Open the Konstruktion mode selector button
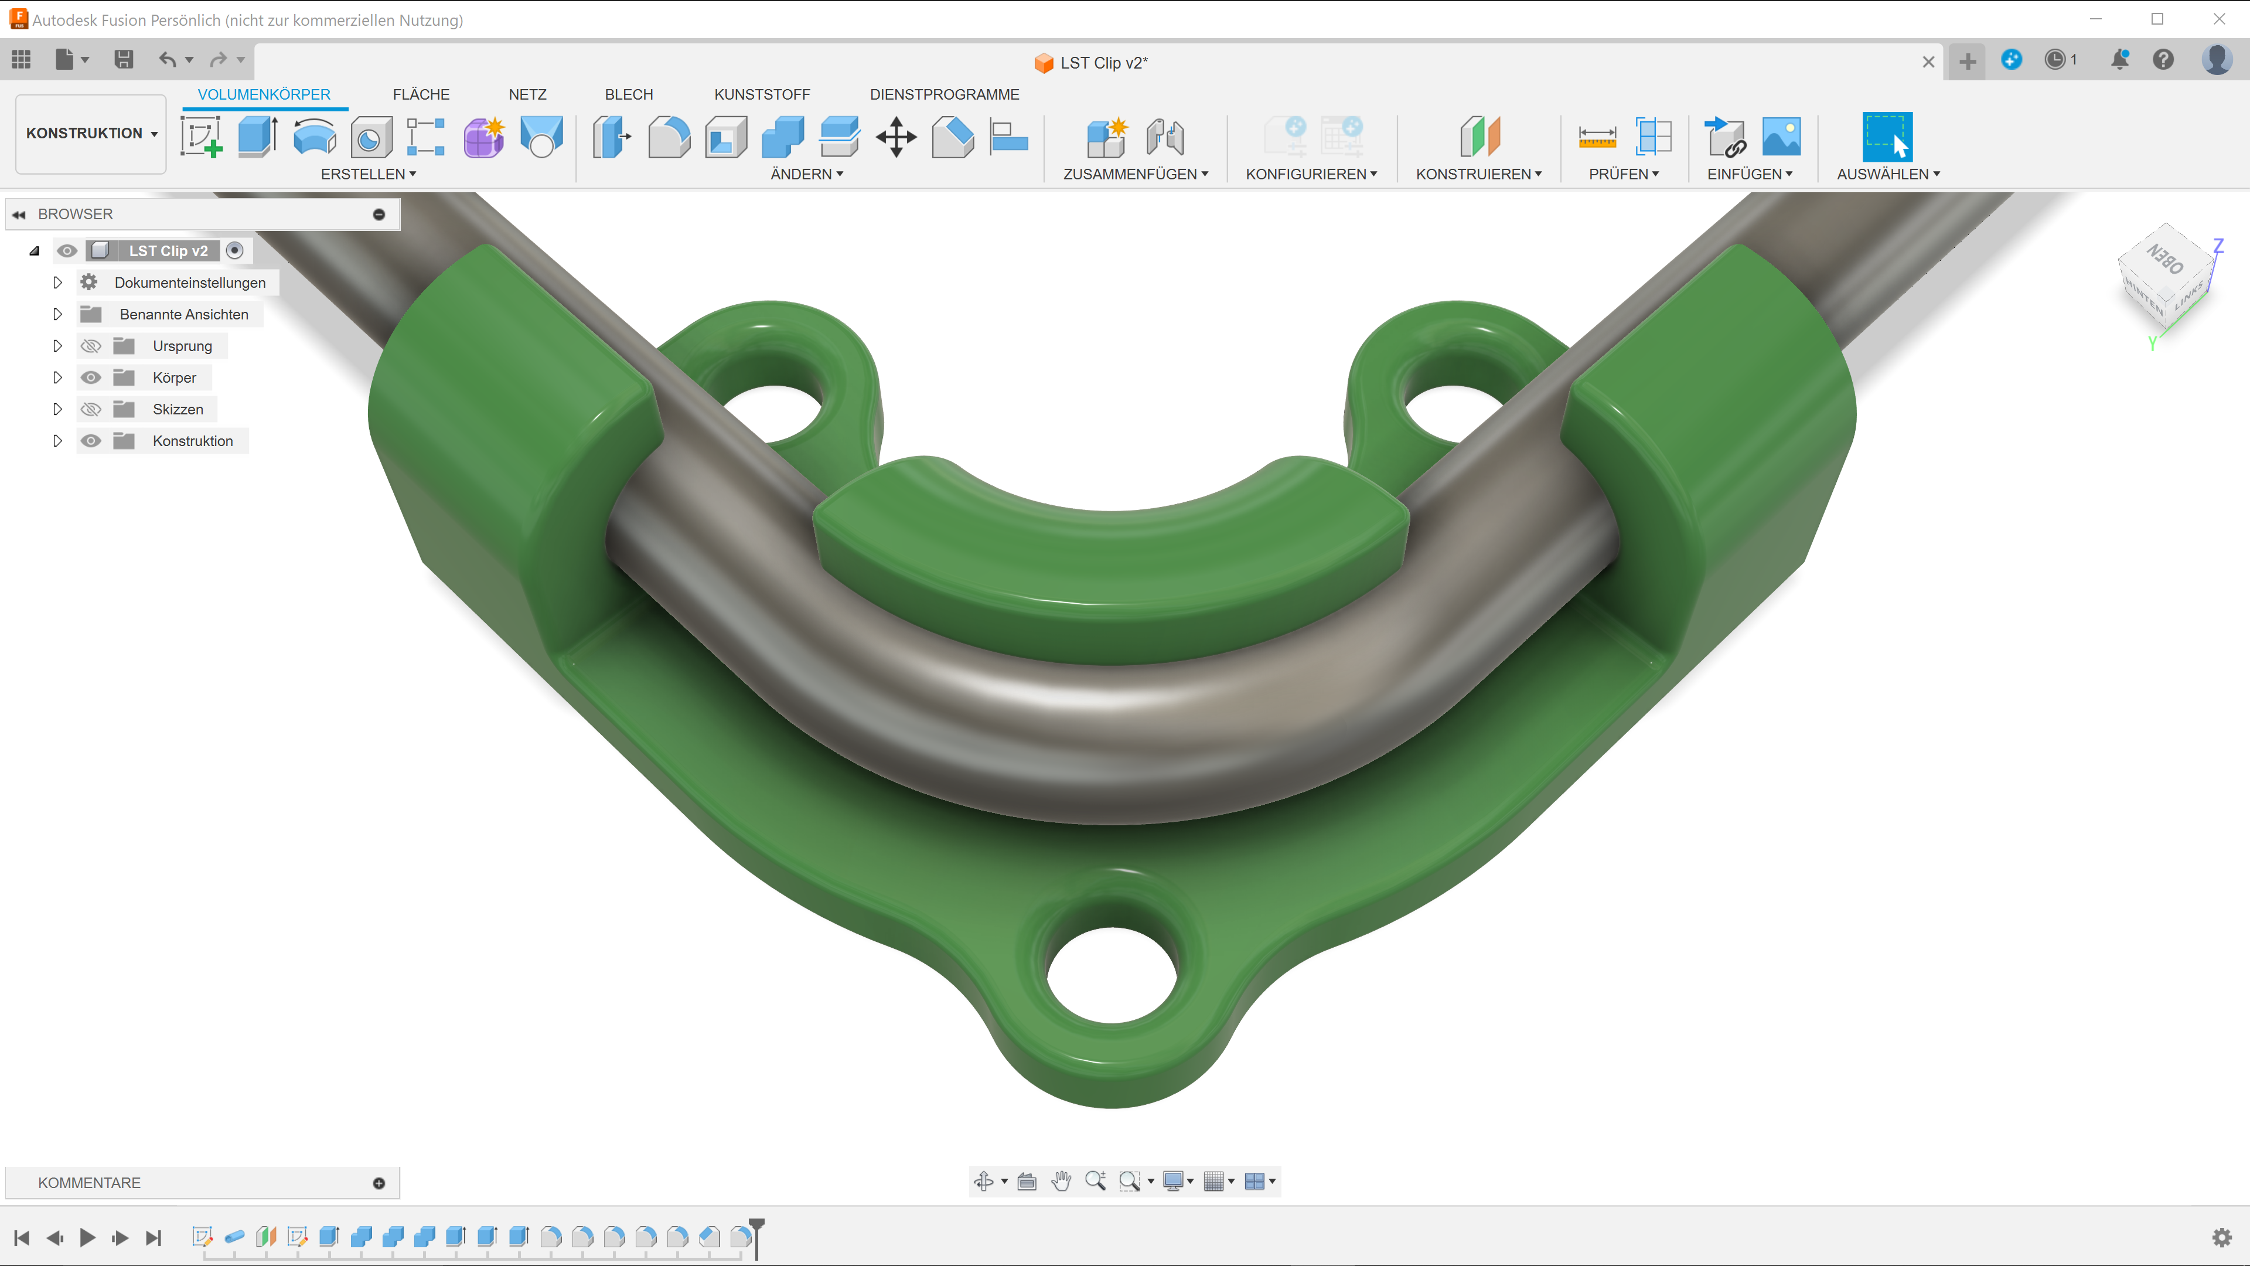Viewport: 2250px width, 1266px height. point(90,133)
